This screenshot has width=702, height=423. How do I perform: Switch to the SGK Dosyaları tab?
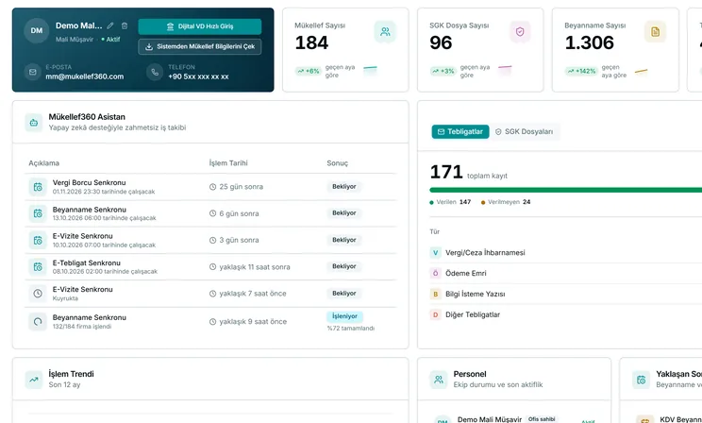(x=525, y=132)
